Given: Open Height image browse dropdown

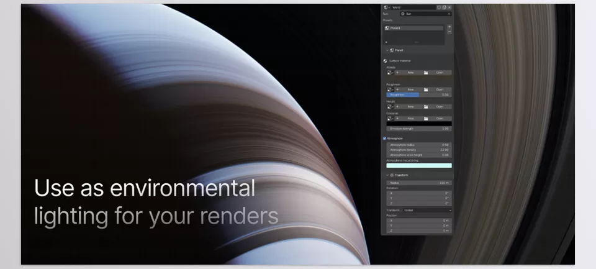Looking at the screenshot, I should point(390,107).
